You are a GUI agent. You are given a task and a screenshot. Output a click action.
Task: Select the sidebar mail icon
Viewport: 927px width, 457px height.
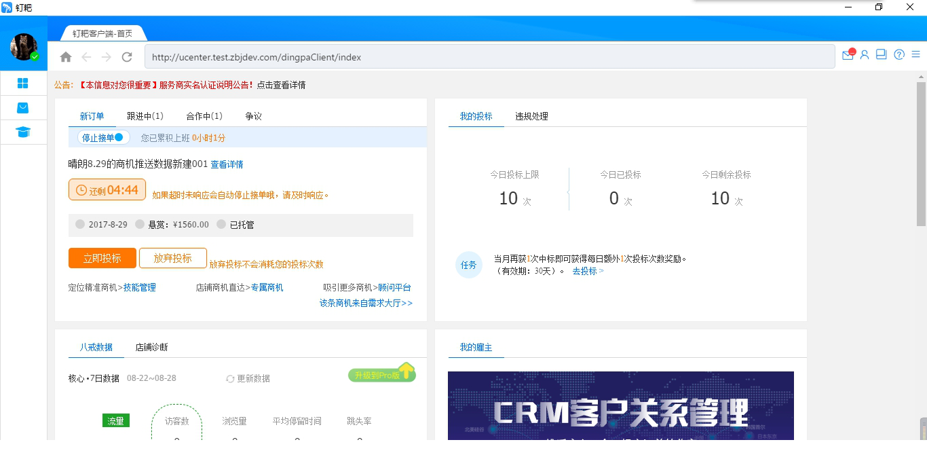[23, 107]
